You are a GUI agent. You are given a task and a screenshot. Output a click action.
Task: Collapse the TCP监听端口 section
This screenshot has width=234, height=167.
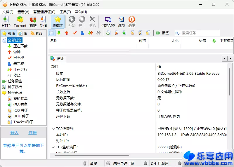pyautogui.click(x=53, y=147)
